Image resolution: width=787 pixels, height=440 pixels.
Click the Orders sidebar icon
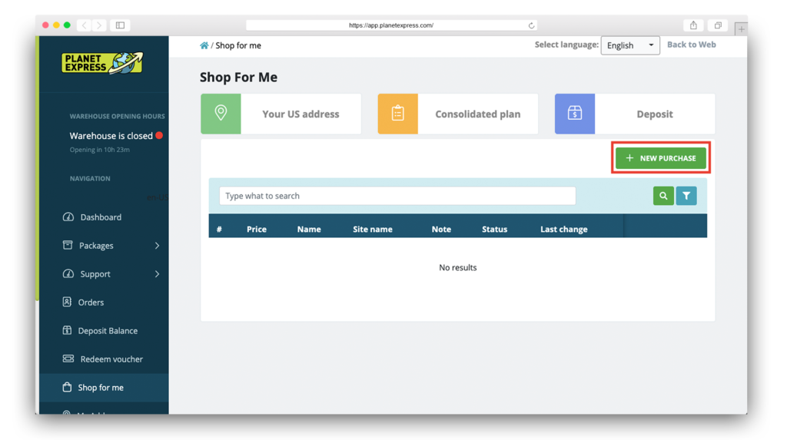point(67,302)
